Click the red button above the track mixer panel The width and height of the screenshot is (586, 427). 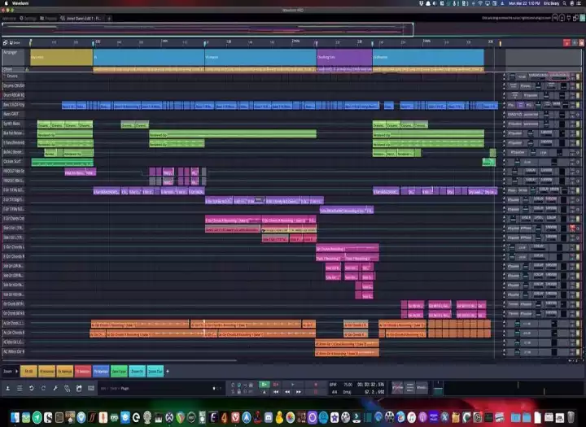[x=567, y=42]
